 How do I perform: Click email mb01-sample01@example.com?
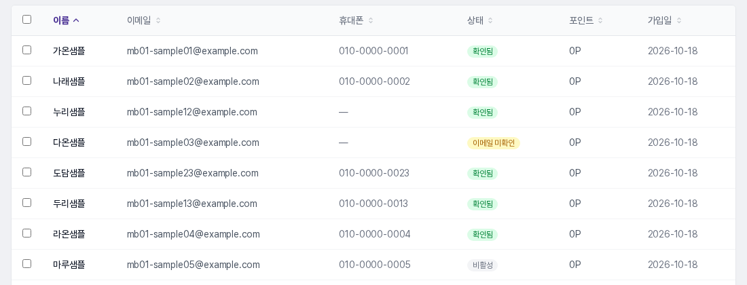click(192, 51)
